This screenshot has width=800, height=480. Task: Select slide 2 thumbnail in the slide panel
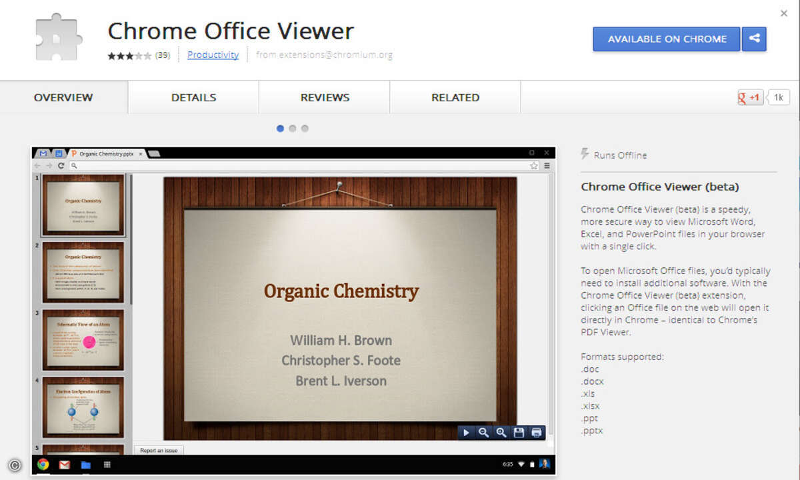click(x=83, y=273)
